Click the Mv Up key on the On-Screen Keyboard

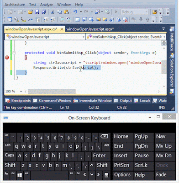(x=164, y=146)
